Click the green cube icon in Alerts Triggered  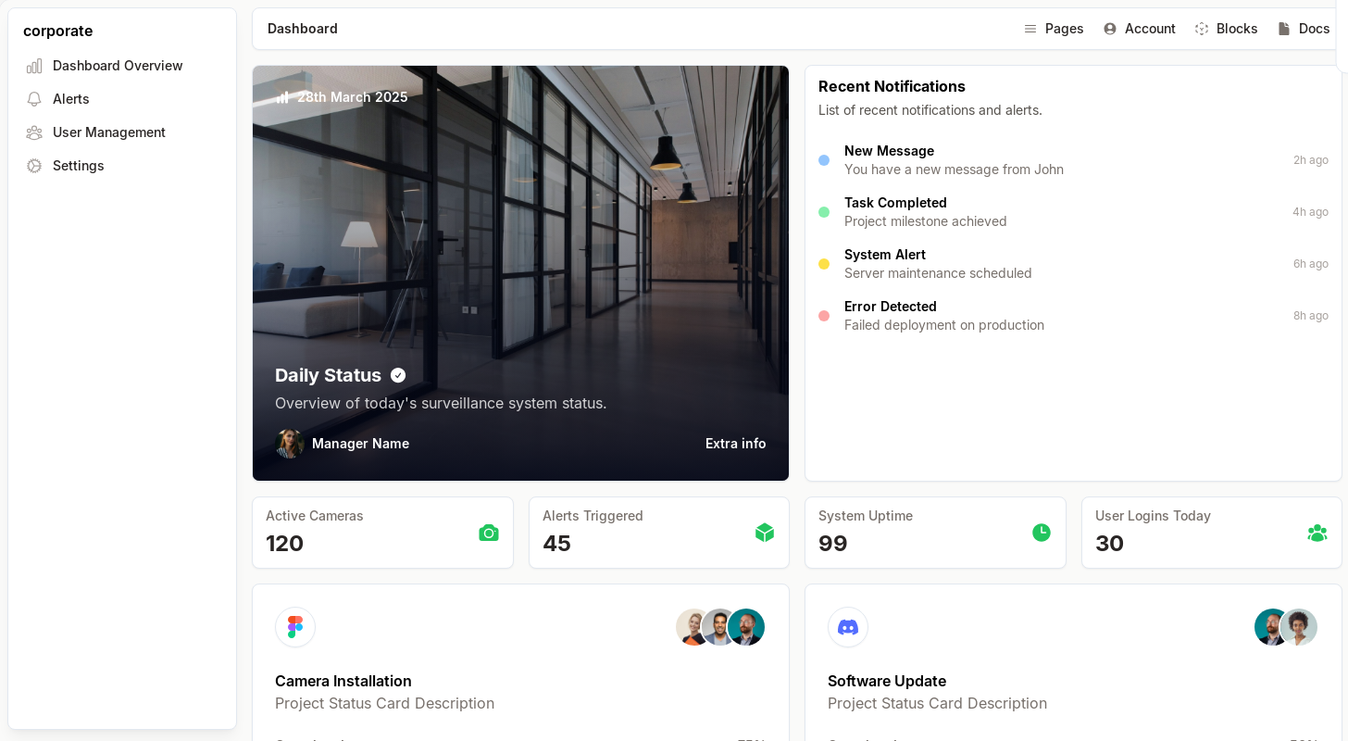click(765, 533)
